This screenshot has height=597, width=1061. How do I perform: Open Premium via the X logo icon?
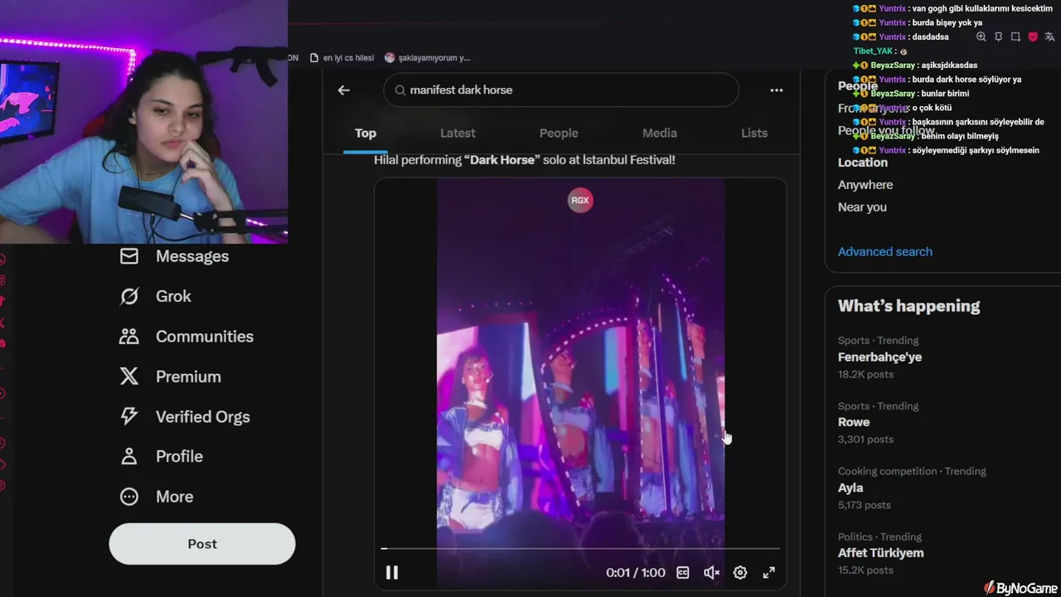click(129, 376)
